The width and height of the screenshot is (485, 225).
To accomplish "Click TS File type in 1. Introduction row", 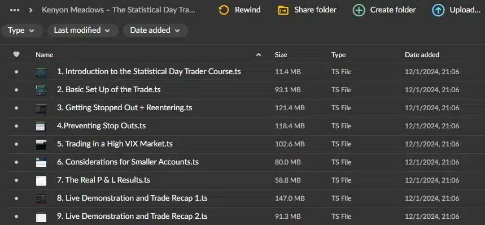I will (341, 72).
